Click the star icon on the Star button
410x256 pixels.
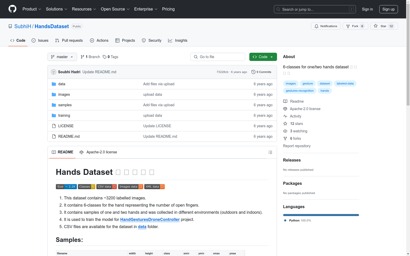[376, 26]
